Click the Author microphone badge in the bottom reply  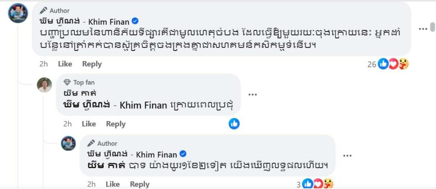[x=91, y=143]
